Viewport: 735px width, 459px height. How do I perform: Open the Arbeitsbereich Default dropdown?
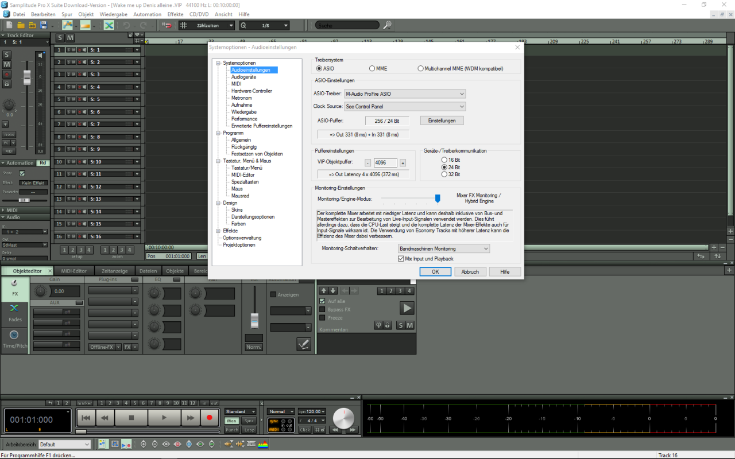pos(64,444)
